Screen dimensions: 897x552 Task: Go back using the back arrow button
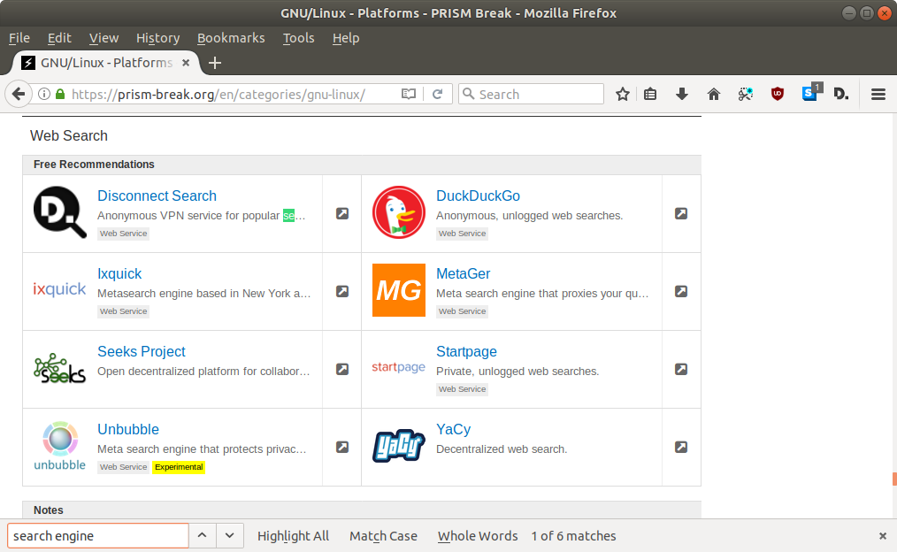coord(19,94)
